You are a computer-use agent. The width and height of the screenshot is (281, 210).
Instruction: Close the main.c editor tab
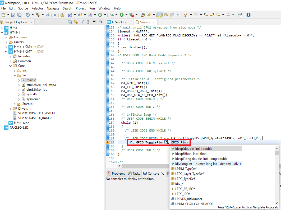[x=154, y=22]
